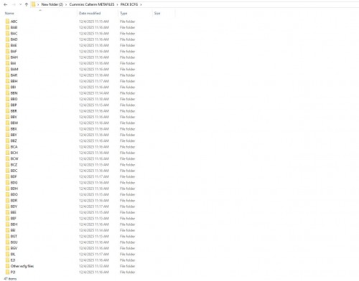Click the folder icon in address bar
The image size is (359, 281).
(x=34, y=4)
